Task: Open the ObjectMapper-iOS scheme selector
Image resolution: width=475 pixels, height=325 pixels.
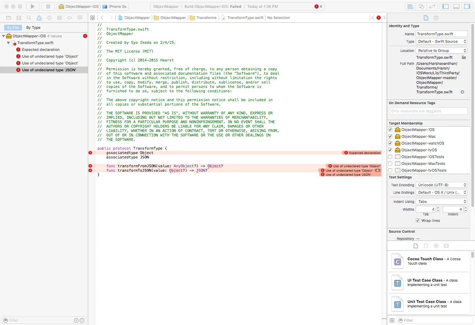Action: pyautogui.click(x=79, y=6)
